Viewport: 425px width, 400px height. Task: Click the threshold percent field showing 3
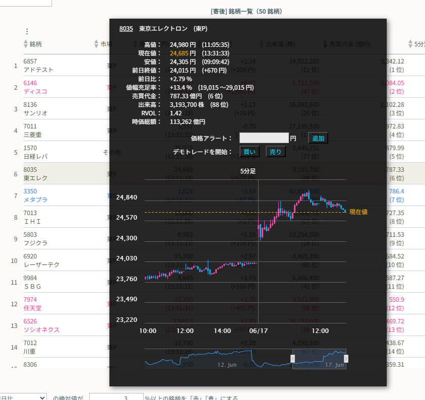[x=115, y=397]
